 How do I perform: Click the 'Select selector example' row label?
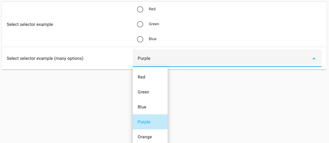[x=30, y=25]
